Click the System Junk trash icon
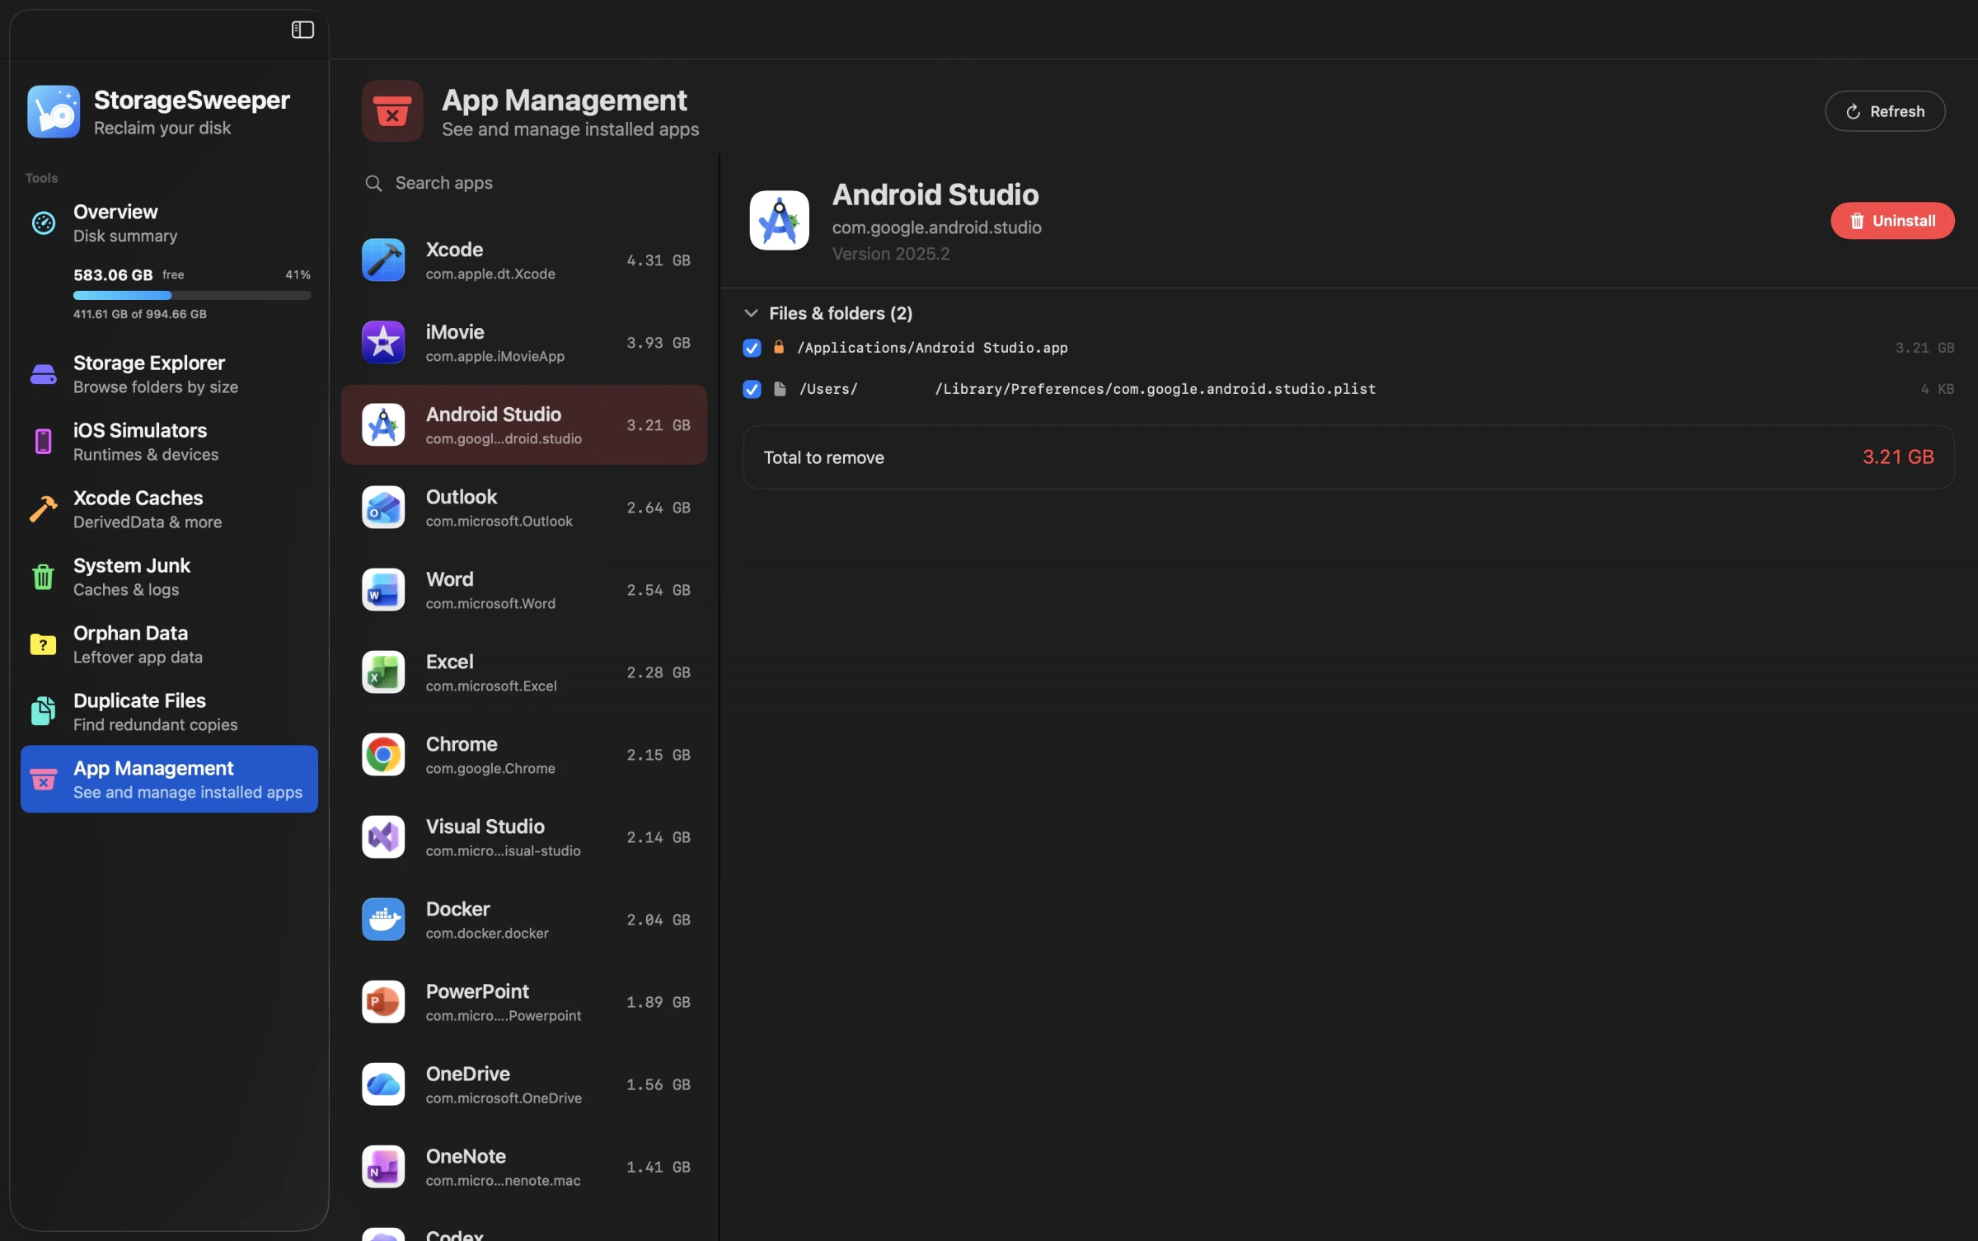This screenshot has height=1241, width=1978. [x=44, y=577]
